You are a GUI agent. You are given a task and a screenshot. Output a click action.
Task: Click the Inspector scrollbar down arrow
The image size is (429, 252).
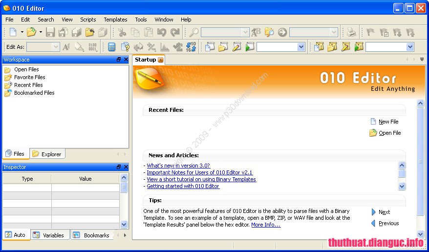pyautogui.click(x=124, y=225)
